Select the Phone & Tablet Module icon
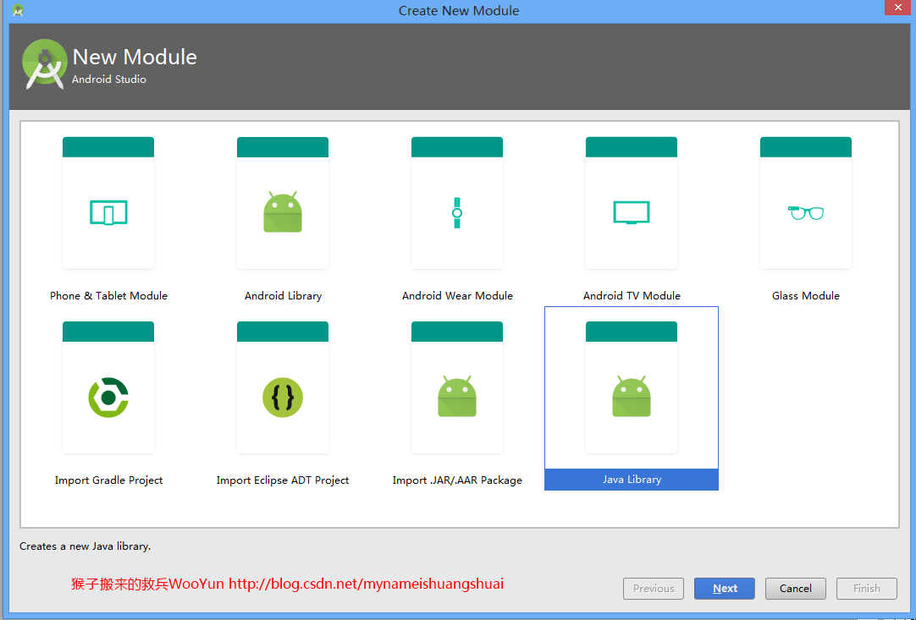 click(x=108, y=212)
